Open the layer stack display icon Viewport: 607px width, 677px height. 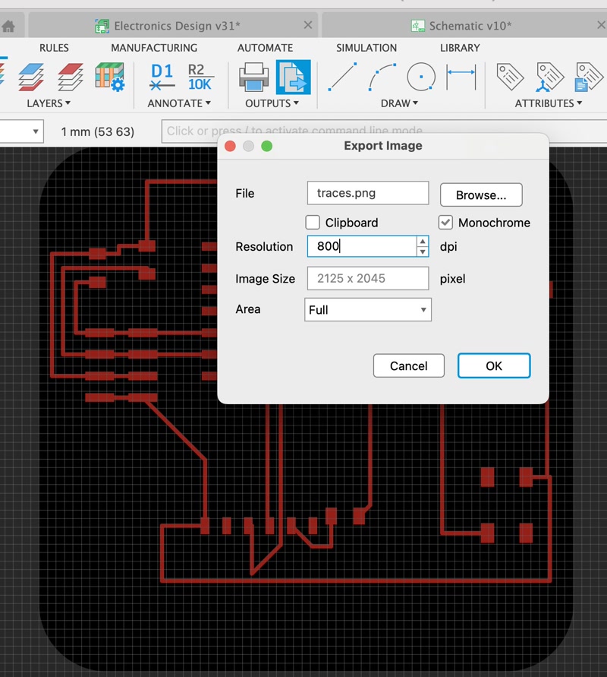pos(31,77)
